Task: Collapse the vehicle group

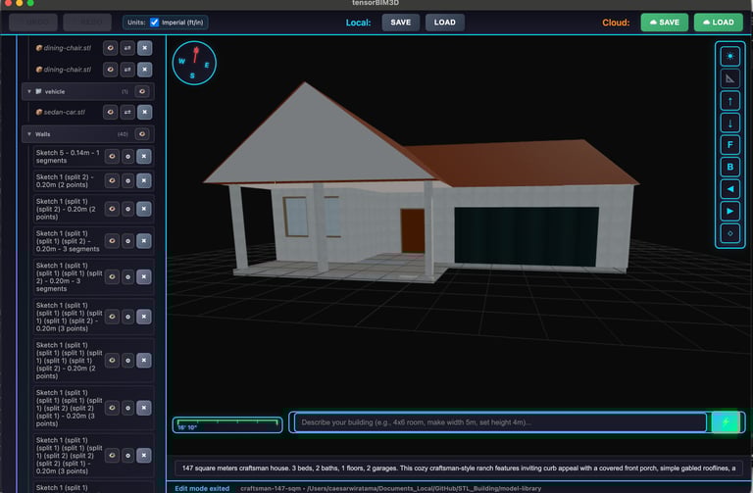Action: [29, 92]
